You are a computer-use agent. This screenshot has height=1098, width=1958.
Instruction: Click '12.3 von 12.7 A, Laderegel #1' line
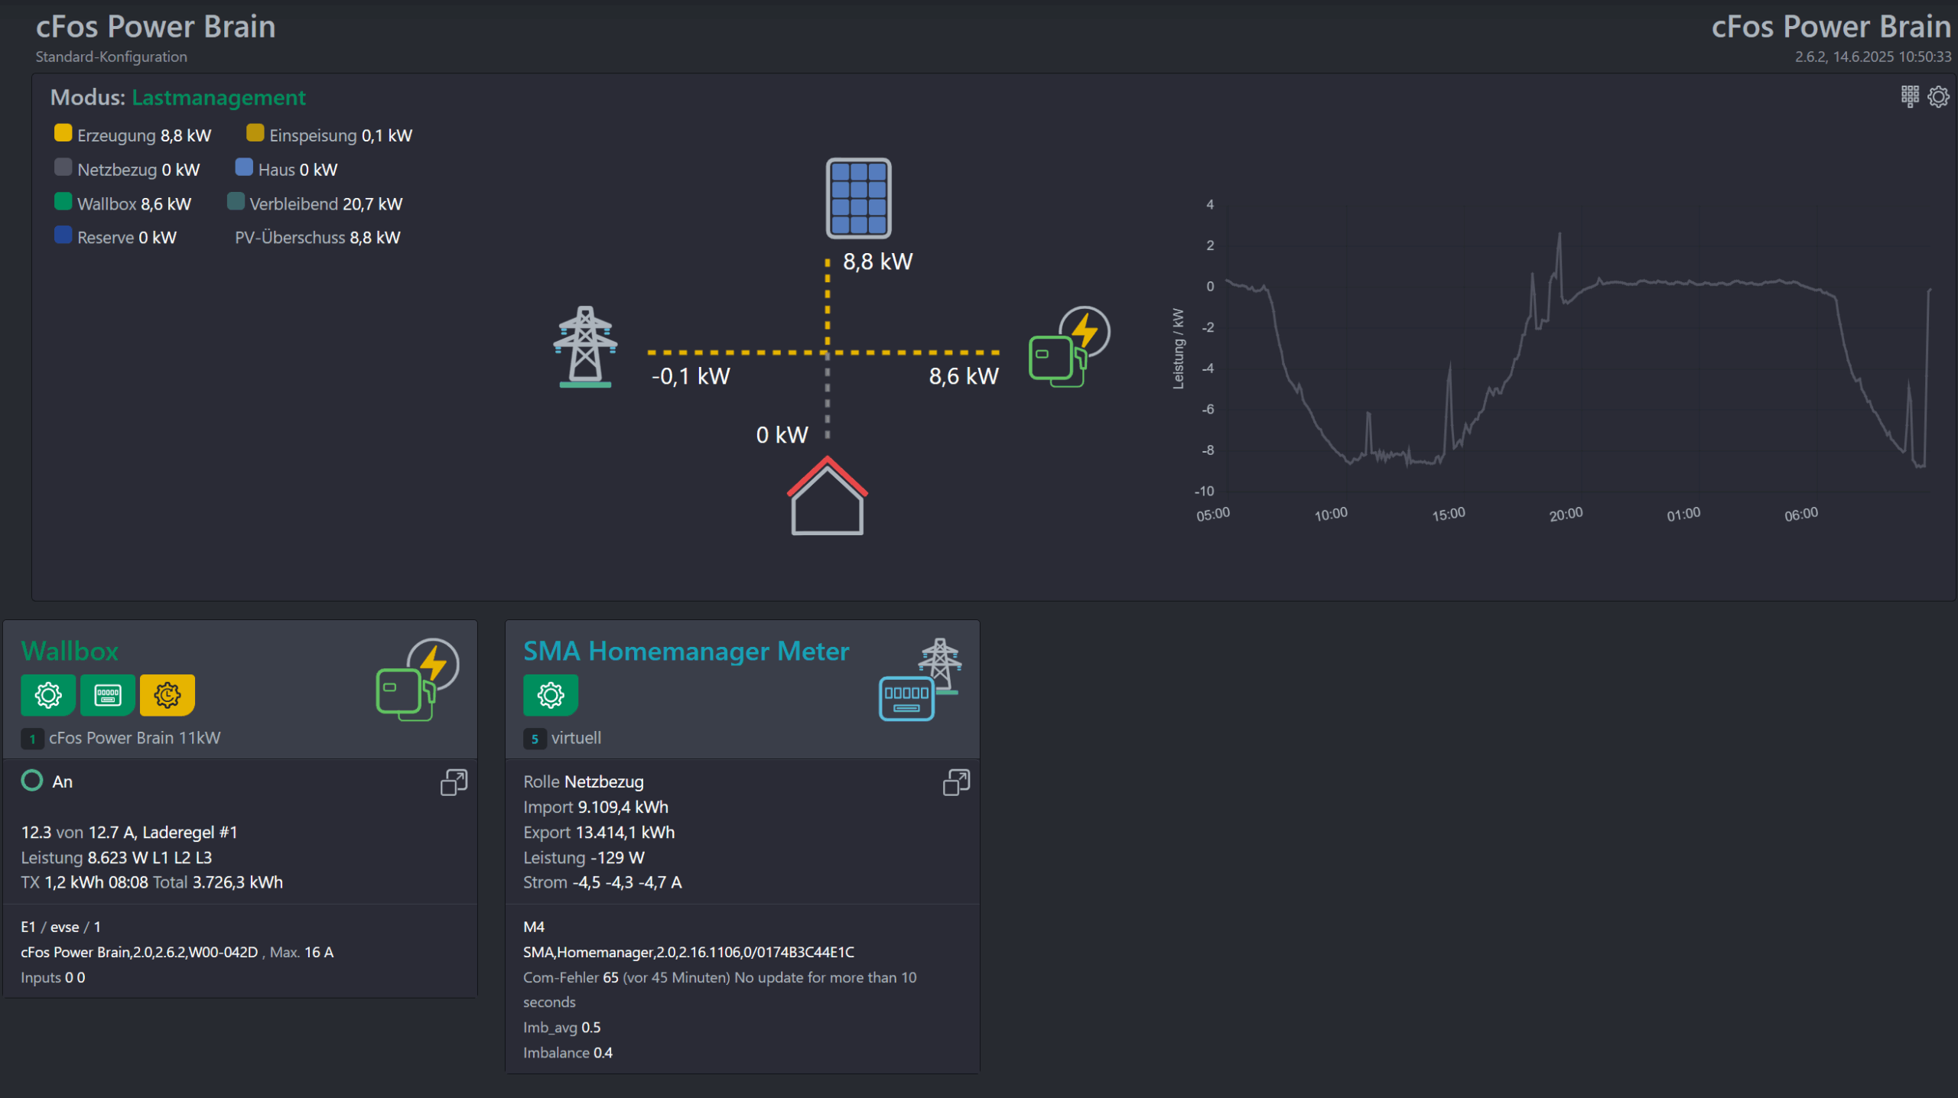tap(129, 832)
